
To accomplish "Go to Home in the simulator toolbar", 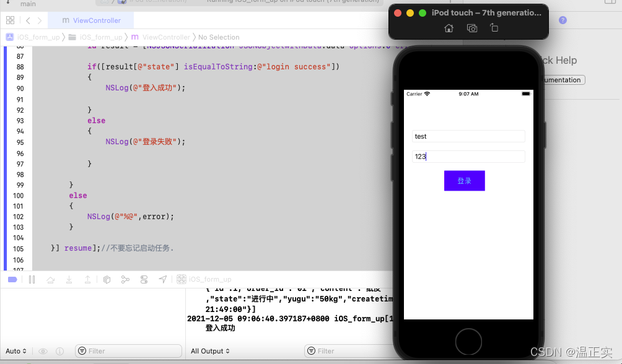I will click(449, 28).
